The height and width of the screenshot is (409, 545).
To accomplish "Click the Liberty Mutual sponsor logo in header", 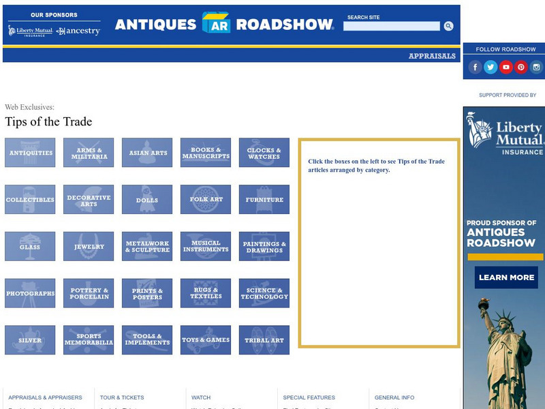I will pyautogui.click(x=31, y=31).
